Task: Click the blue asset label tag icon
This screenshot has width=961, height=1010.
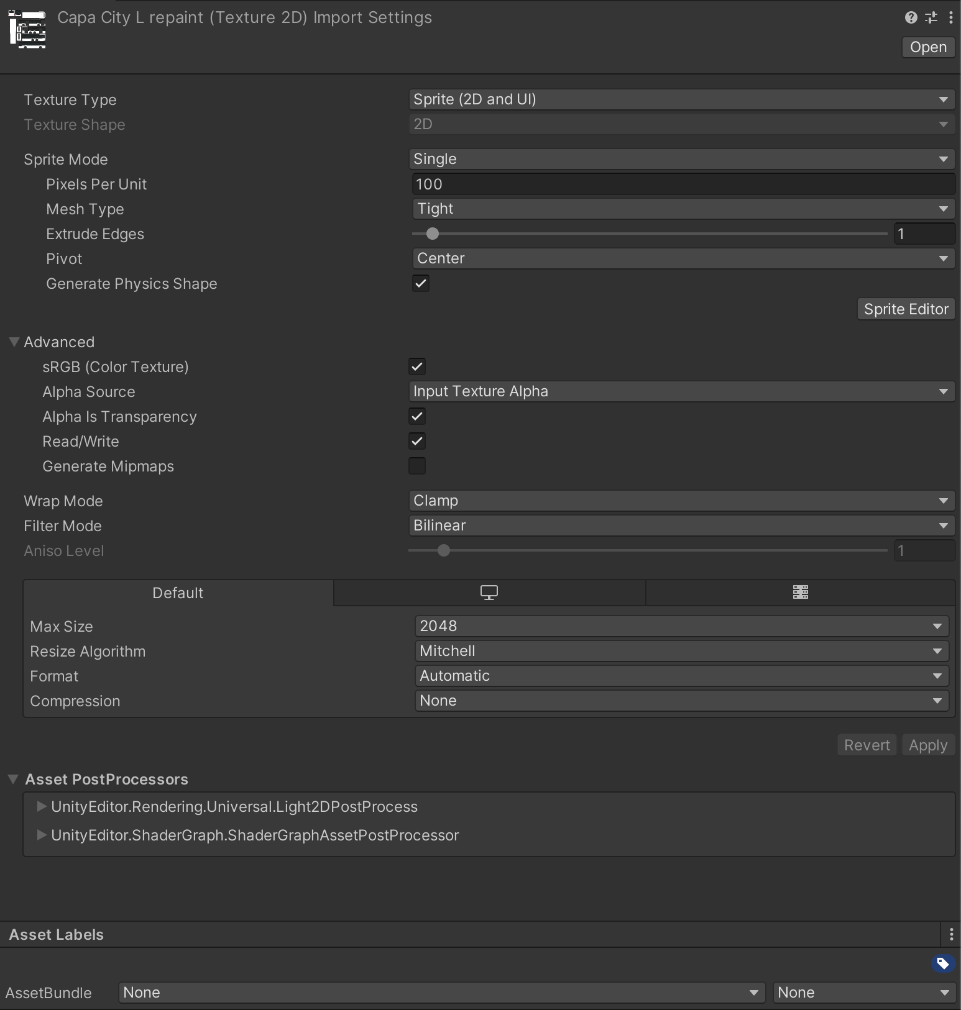Action: [942, 963]
